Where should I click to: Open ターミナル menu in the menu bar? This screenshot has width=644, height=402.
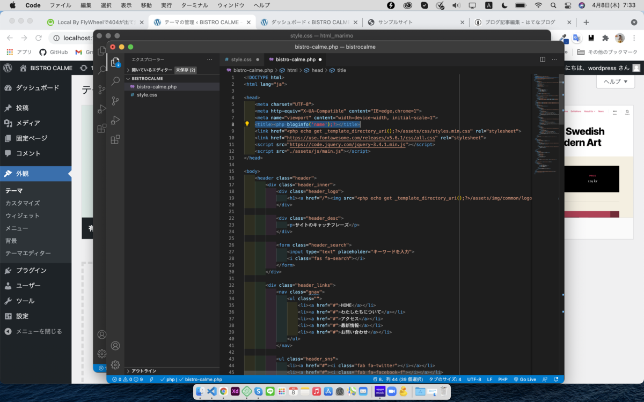pos(194,5)
